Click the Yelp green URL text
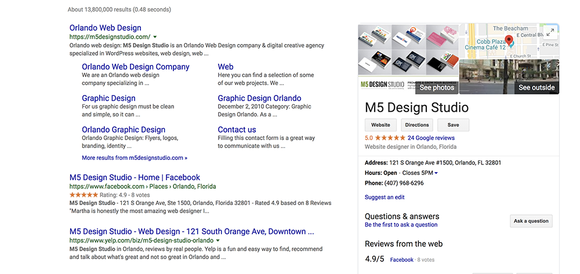Screen dimensions: 580x274 [x=142, y=241]
